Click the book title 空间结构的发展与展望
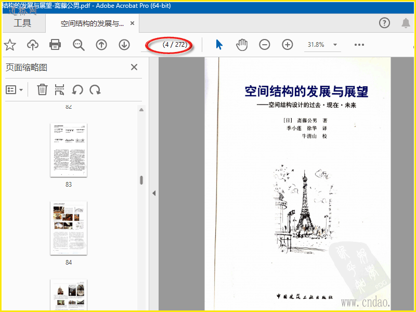 click(306, 92)
